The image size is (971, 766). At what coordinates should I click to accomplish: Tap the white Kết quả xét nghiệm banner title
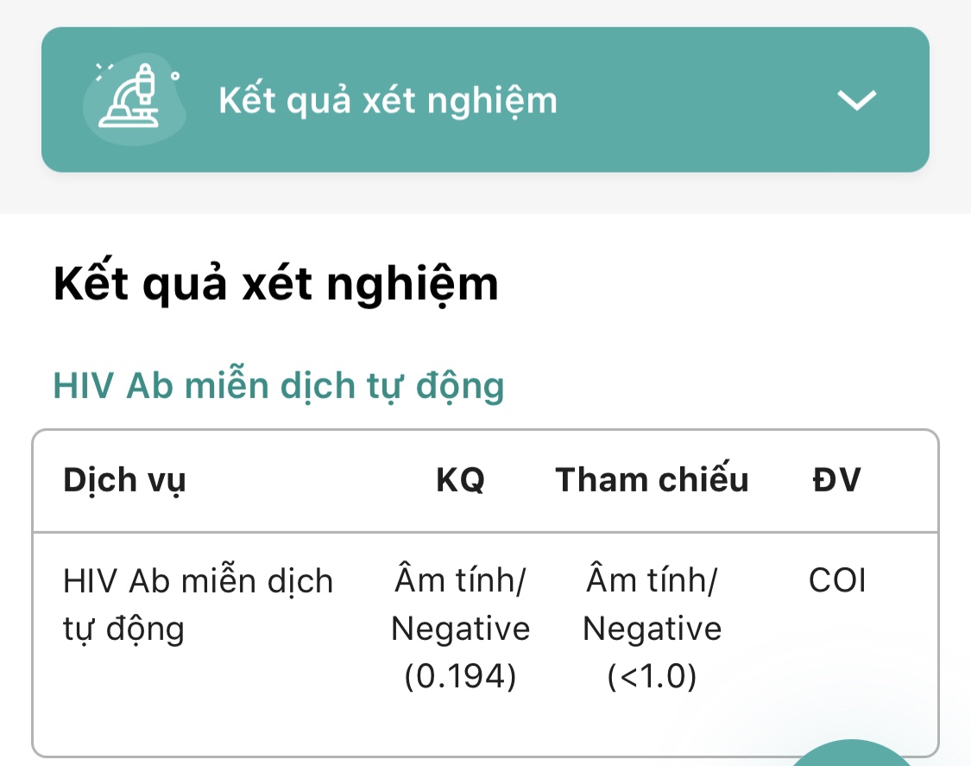click(388, 101)
